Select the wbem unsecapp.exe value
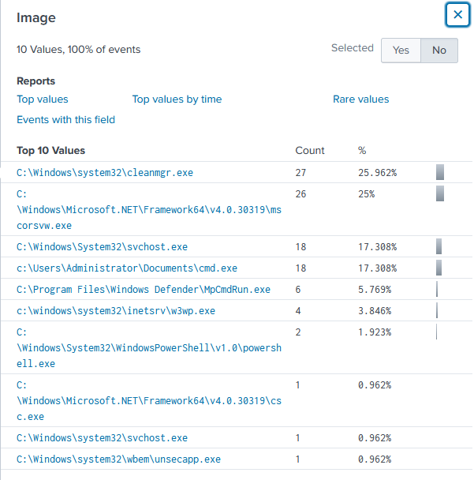 point(118,459)
